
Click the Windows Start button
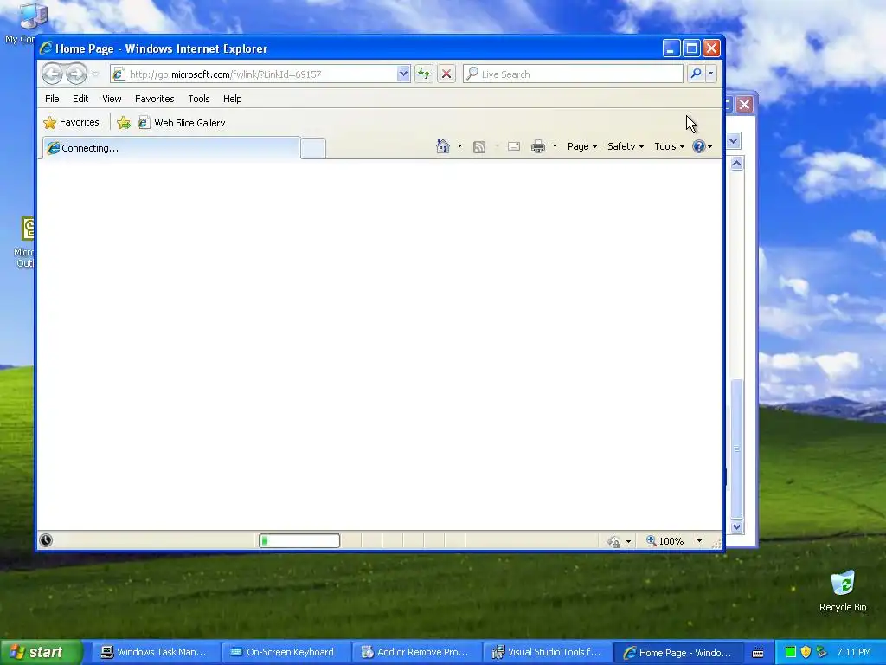tap(41, 652)
